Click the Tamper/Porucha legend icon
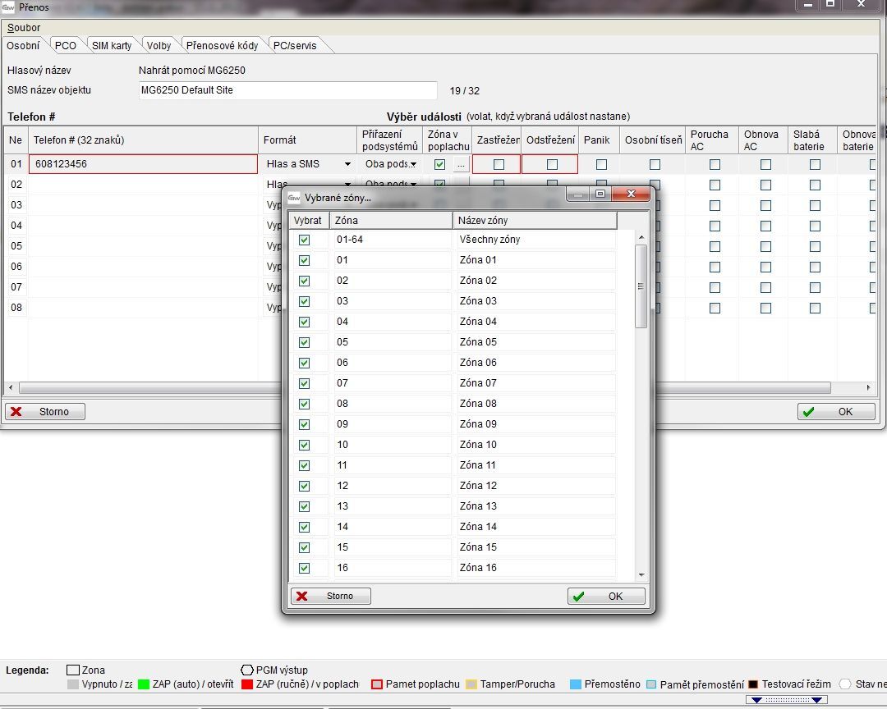 click(x=471, y=684)
